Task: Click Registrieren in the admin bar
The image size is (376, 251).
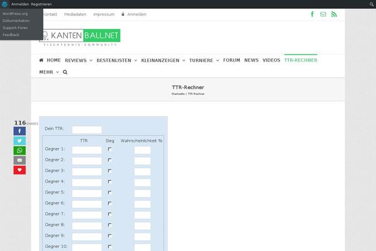Action: pos(41,4)
